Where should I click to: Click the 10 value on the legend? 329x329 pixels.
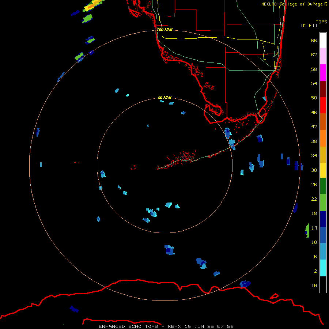pyautogui.click(x=314, y=242)
